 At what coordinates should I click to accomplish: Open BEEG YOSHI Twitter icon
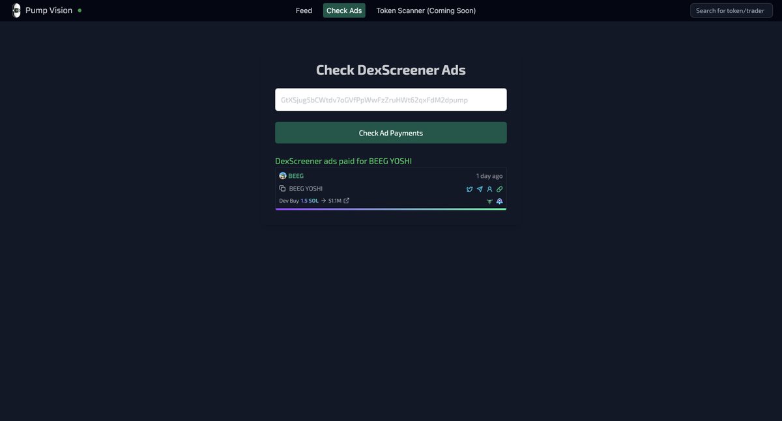coord(469,189)
